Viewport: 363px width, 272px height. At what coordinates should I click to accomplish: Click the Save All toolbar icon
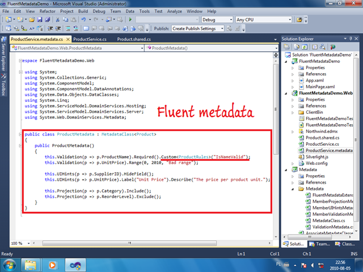[48, 20]
